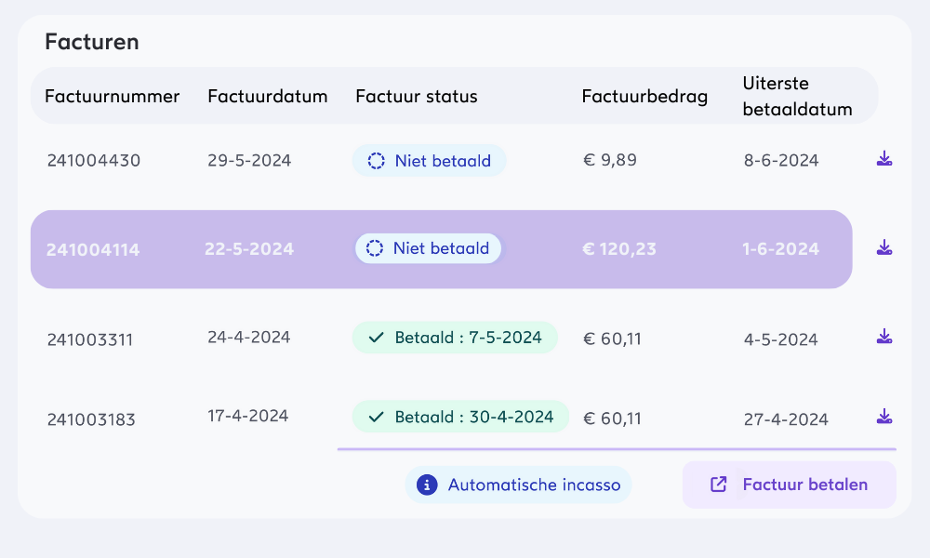Click the external-link icon in Factuur betalen
Image resolution: width=930 pixels, height=558 pixels.
coord(718,485)
